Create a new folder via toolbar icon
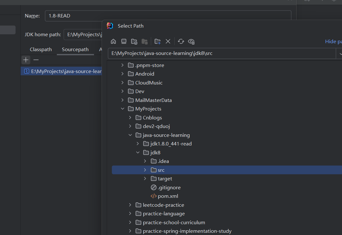Screen dimensions: 342x235 (158, 41)
